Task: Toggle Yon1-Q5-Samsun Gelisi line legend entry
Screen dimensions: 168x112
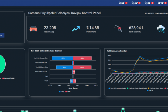Action: click(x=117, y=88)
